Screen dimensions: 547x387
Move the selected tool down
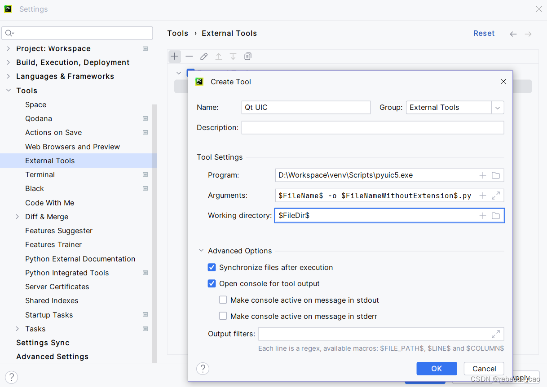[x=233, y=56]
